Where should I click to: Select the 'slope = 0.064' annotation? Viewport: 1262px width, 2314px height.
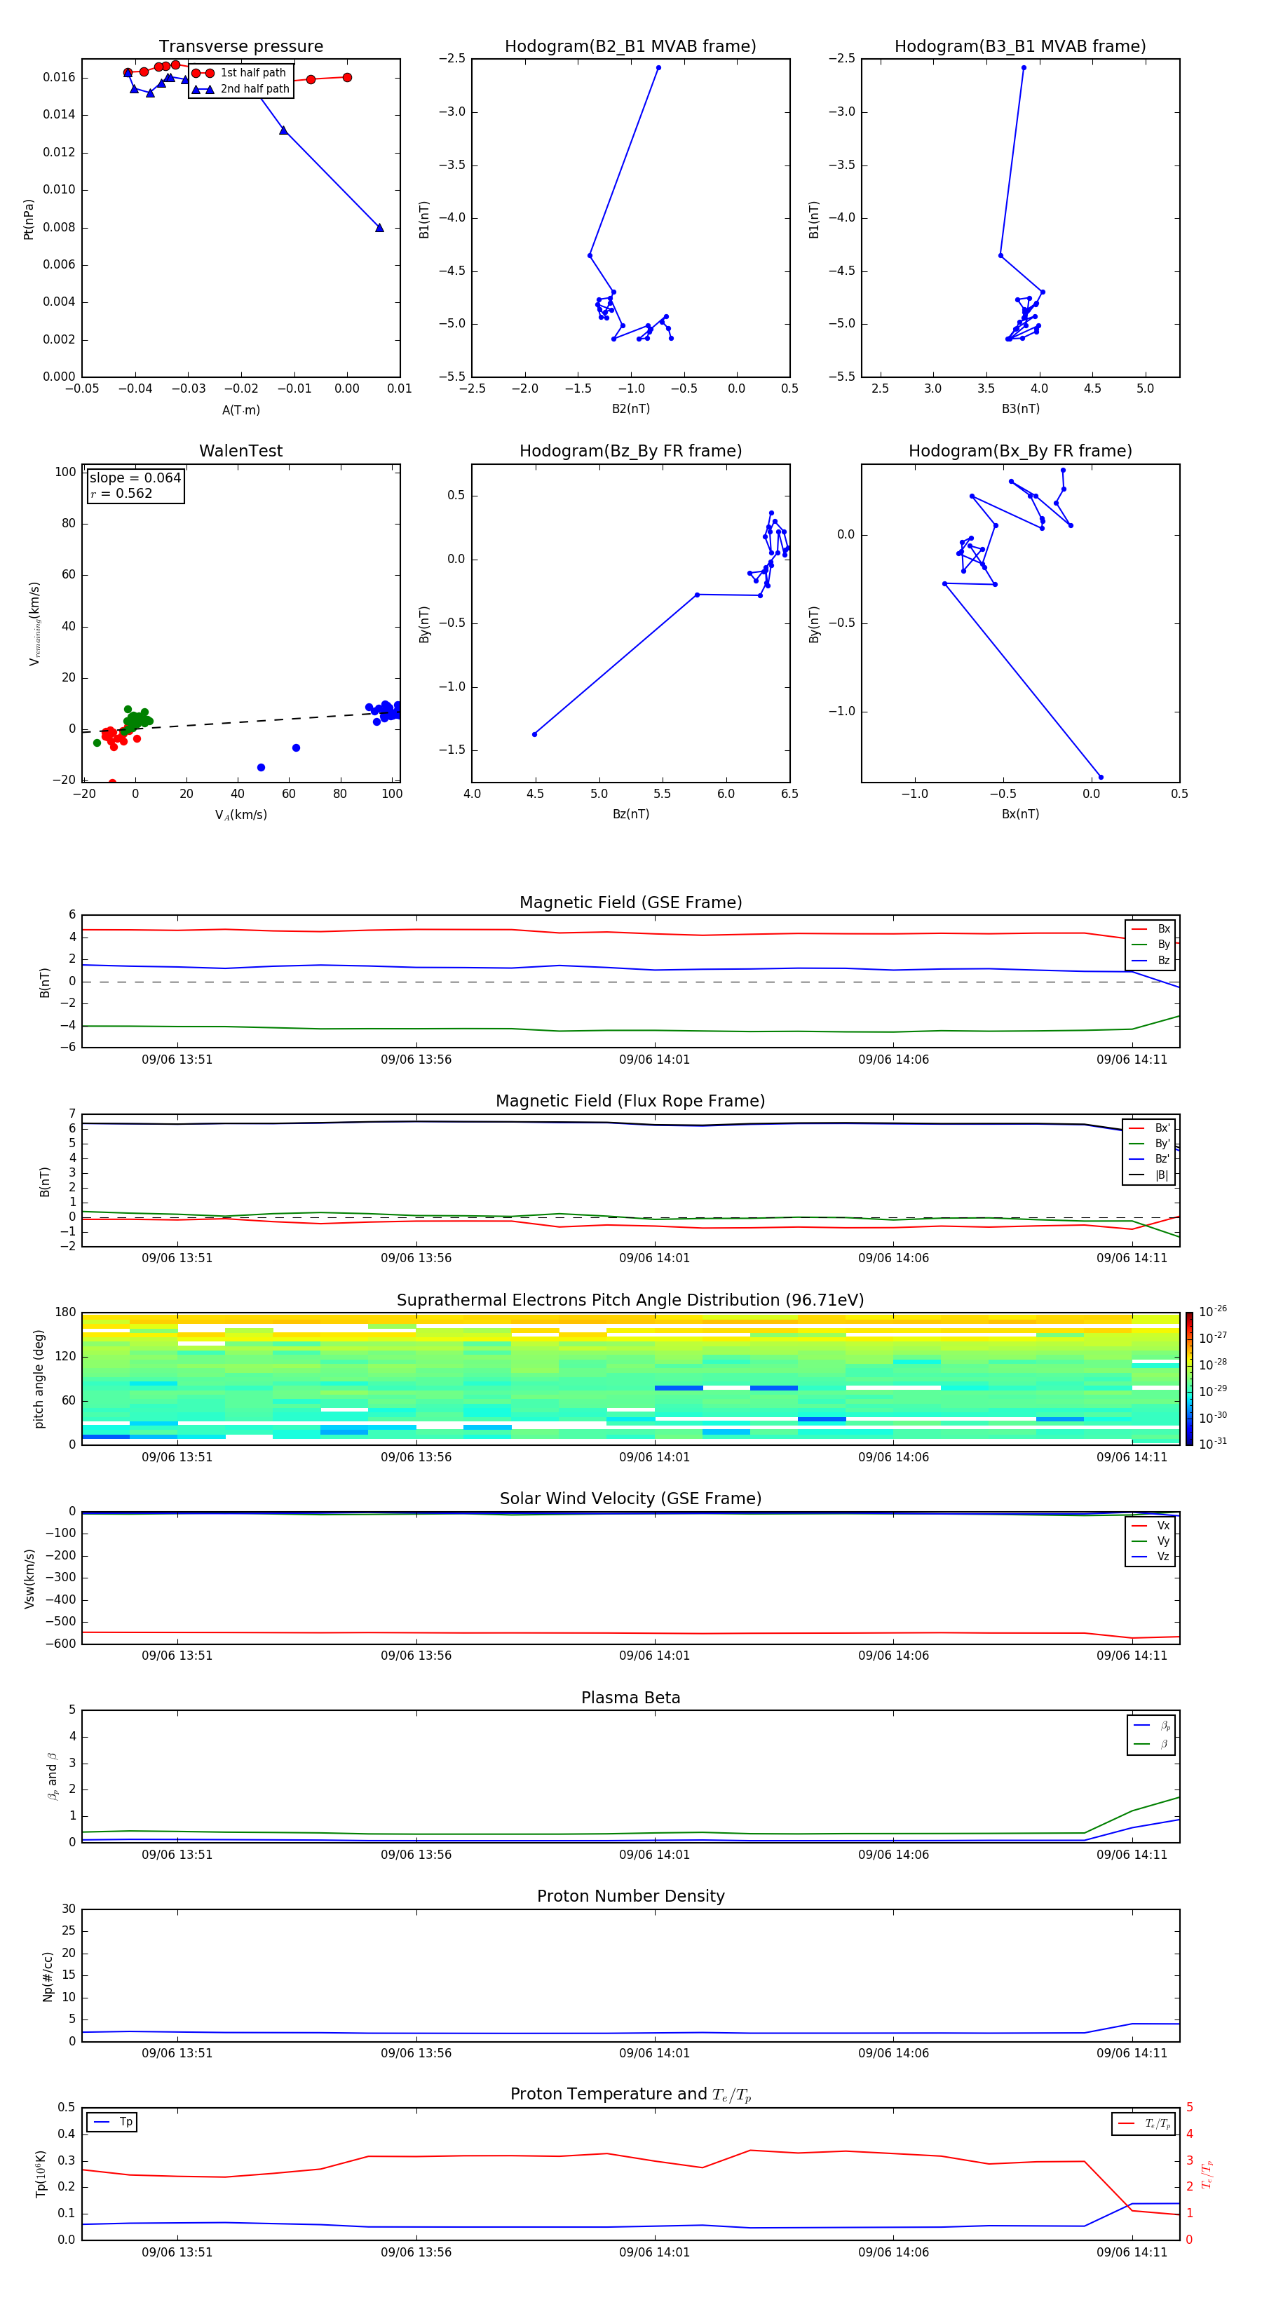(x=135, y=478)
